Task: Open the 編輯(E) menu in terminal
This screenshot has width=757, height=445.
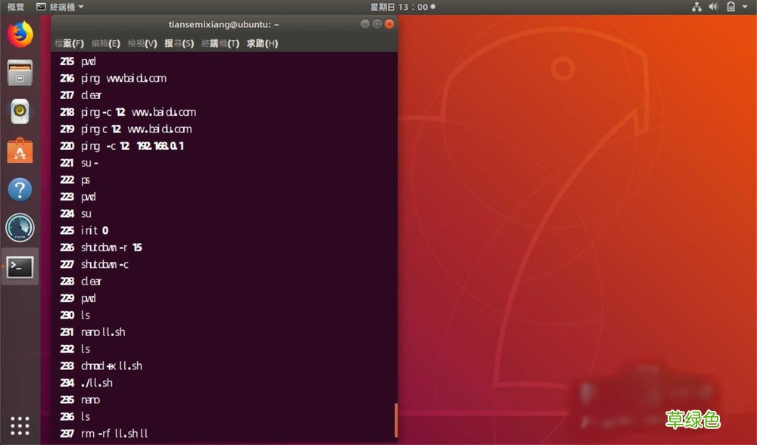Action: [x=106, y=43]
